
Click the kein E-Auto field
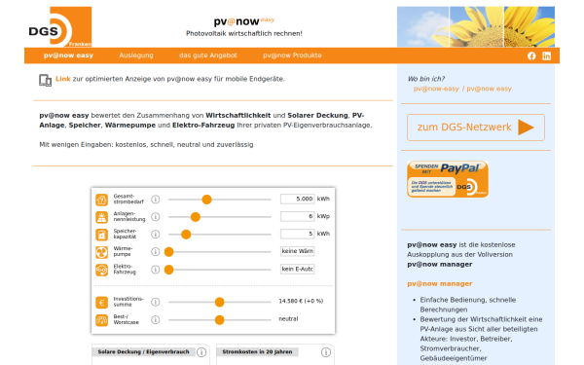297,269
